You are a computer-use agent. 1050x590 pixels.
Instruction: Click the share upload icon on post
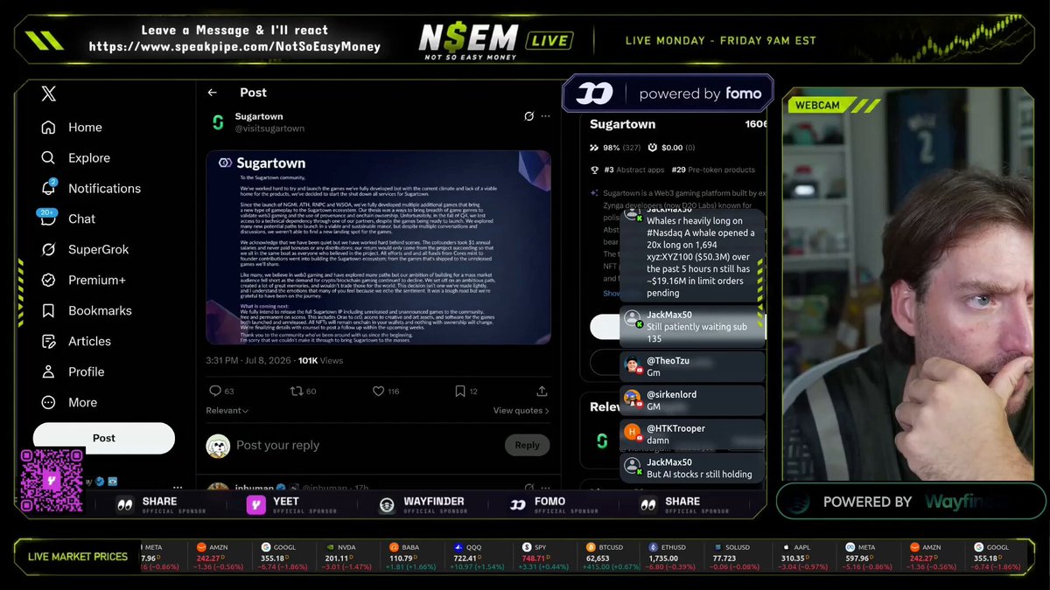tap(542, 392)
